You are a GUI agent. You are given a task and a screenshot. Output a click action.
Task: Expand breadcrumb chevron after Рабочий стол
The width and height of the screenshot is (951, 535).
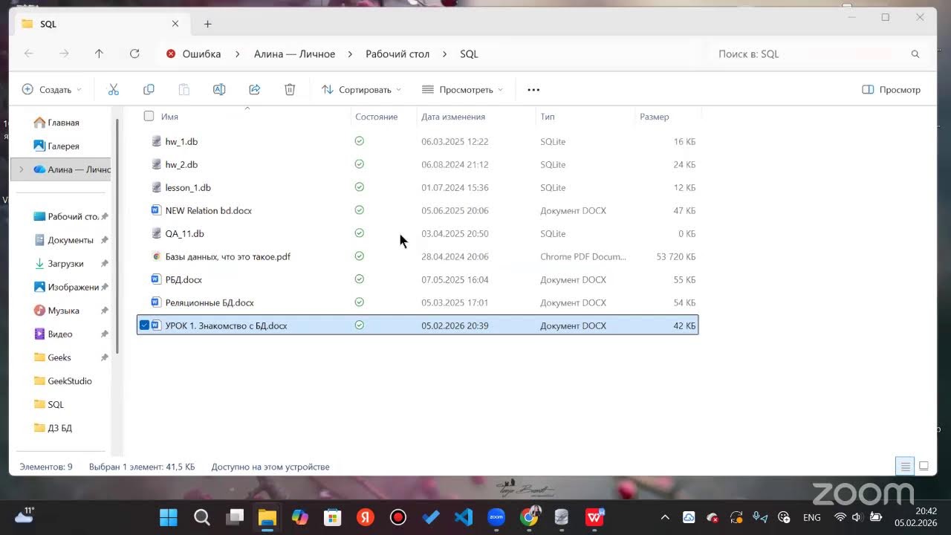[x=444, y=54]
